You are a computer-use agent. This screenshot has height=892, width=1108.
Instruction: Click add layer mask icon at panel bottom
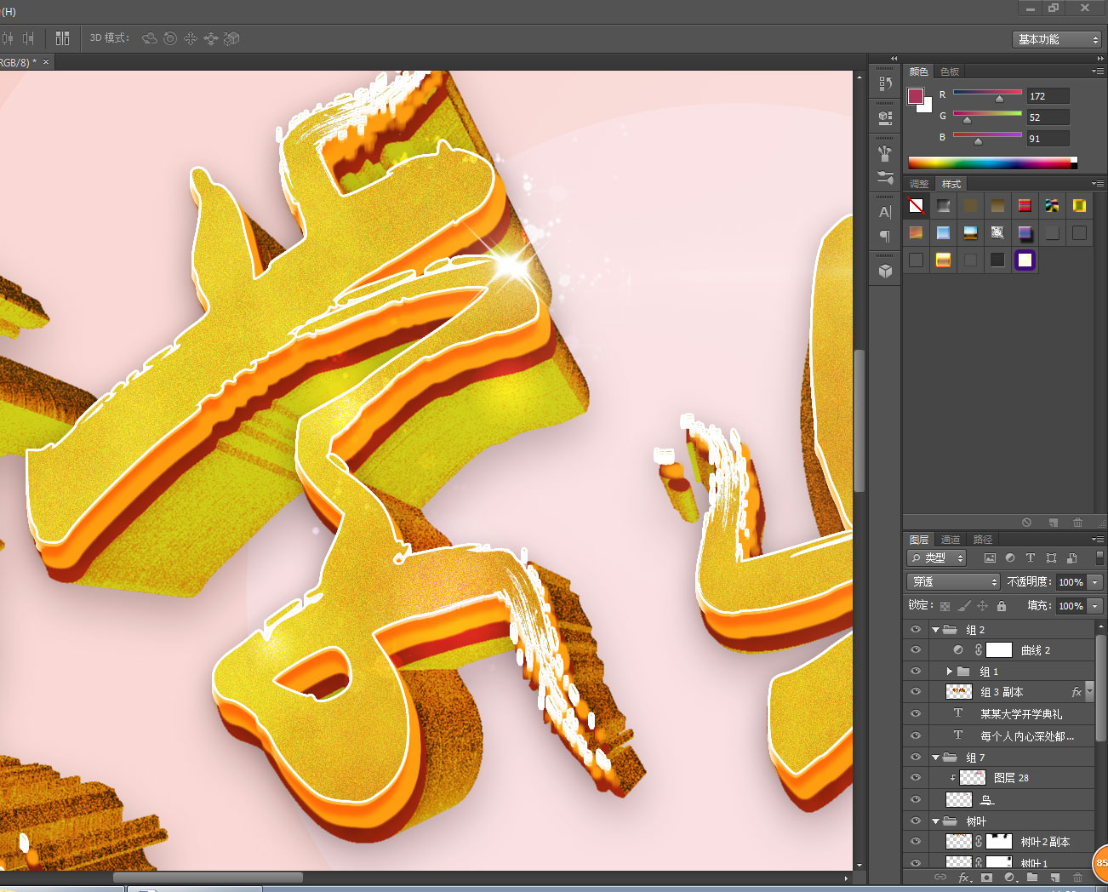pos(986,878)
